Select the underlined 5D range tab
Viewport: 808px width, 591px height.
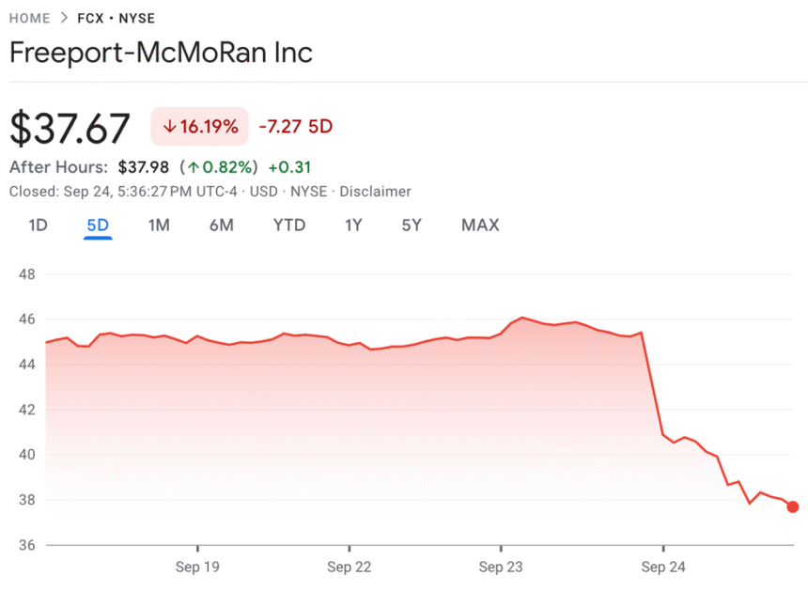pos(98,226)
